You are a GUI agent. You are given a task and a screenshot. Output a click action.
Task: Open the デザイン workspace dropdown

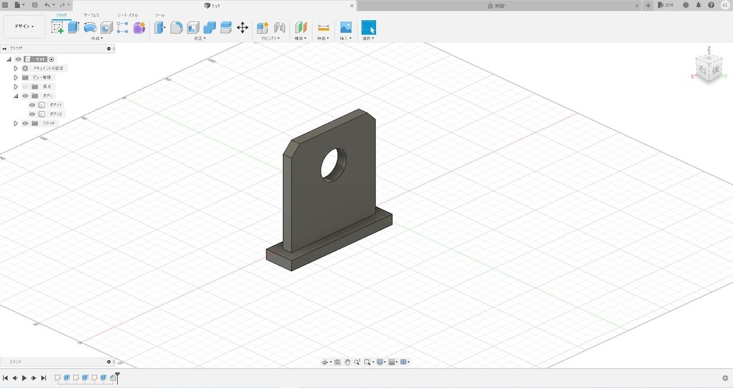(24, 26)
